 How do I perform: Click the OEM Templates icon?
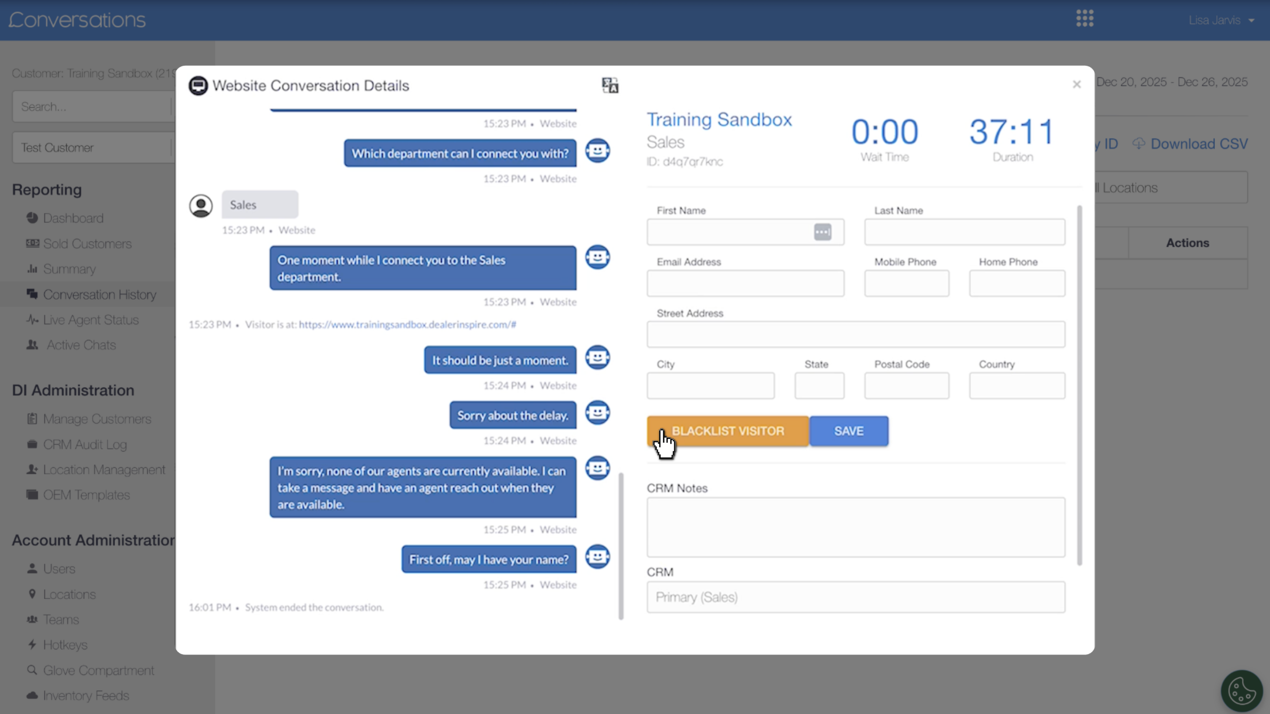click(x=32, y=495)
